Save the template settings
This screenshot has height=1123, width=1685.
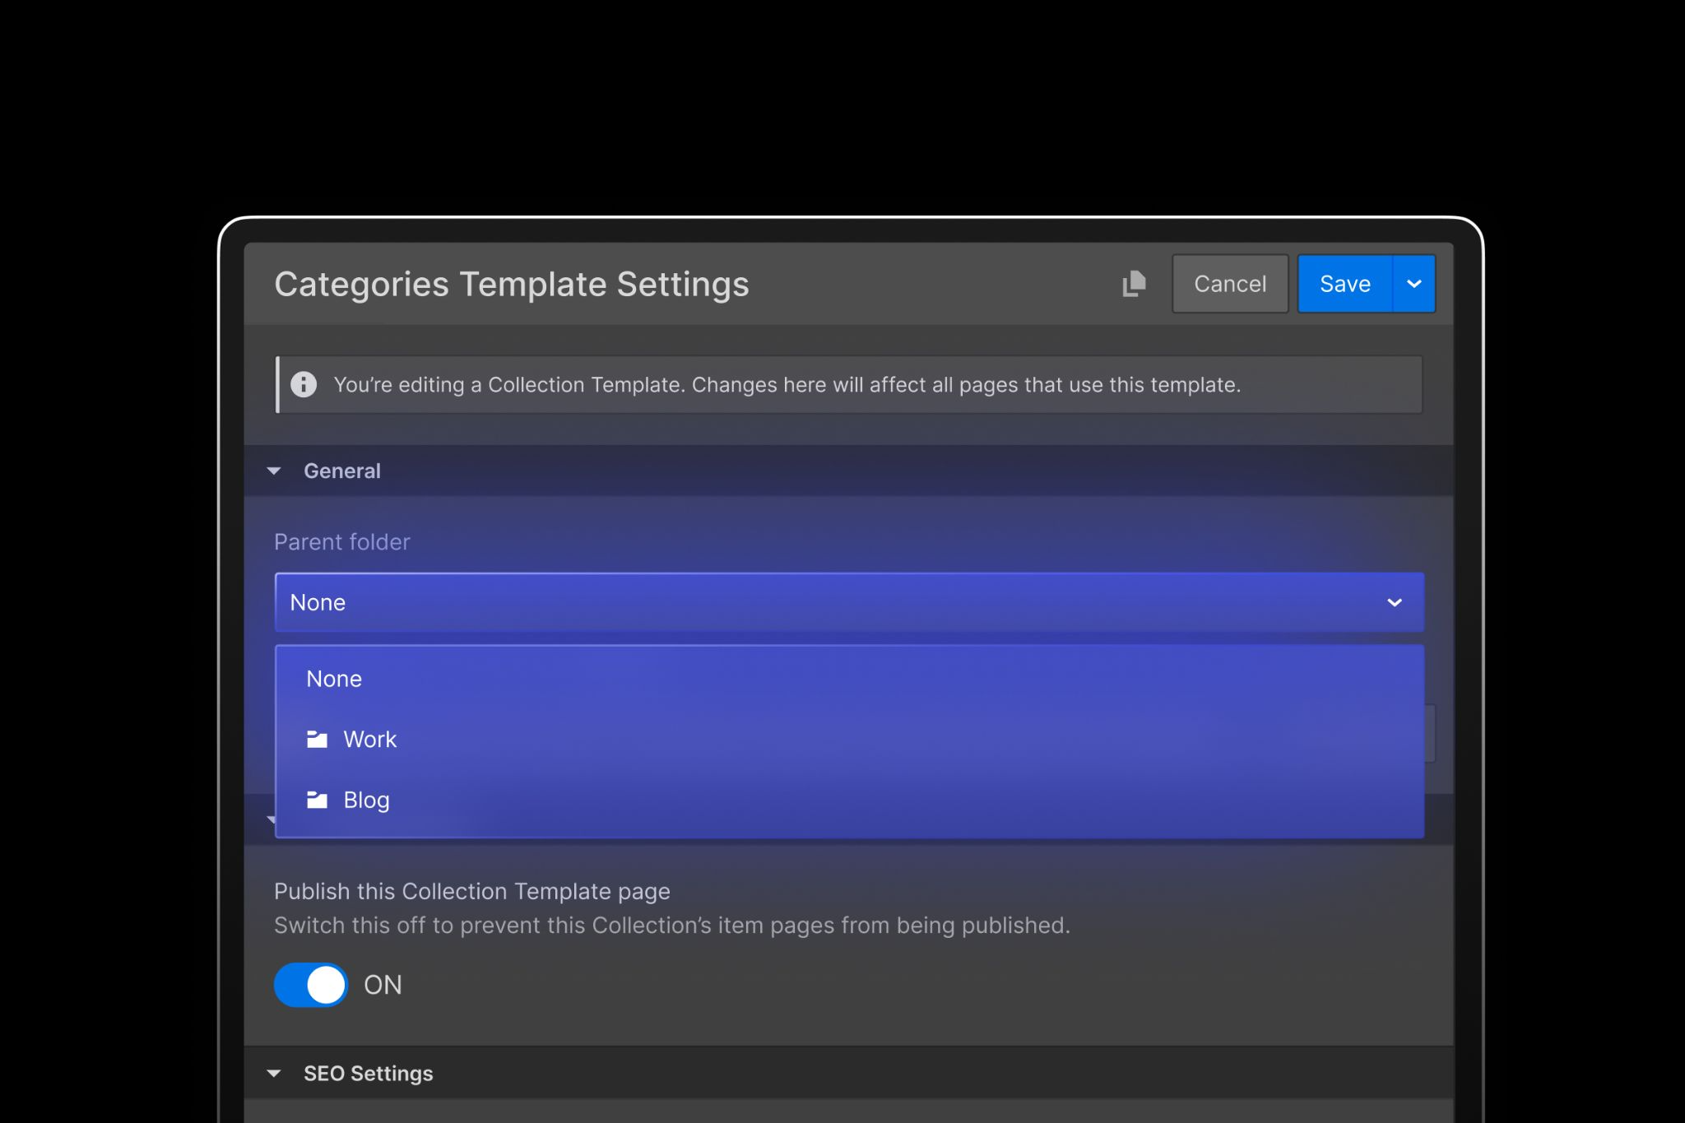[1344, 284]
